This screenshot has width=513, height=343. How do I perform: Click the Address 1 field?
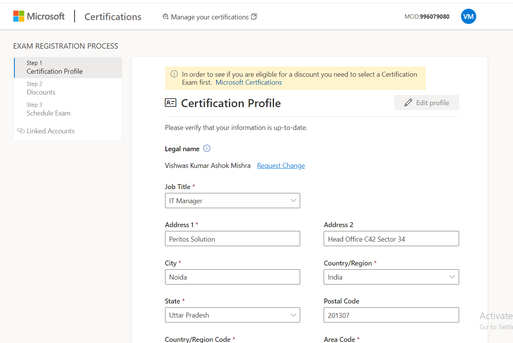(232, 239)
